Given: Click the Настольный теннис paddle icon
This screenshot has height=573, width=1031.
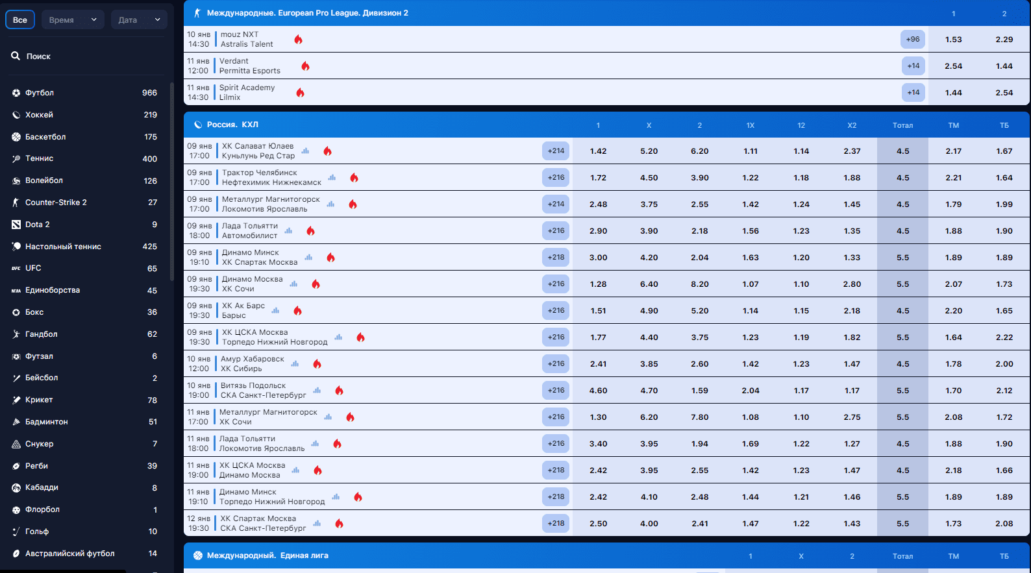Looking at the screenshot, I should coord(16,247).
